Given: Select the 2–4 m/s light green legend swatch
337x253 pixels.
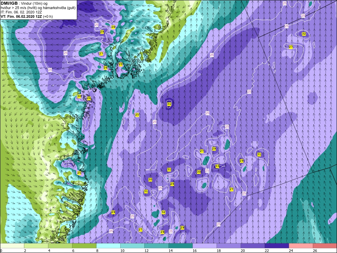Looking at the screenshot, I should coord(36,246).
